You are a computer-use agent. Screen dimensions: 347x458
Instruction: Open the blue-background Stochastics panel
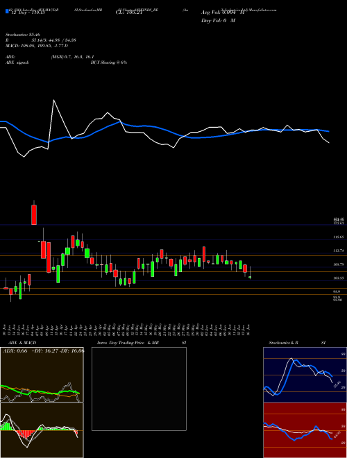305,375
